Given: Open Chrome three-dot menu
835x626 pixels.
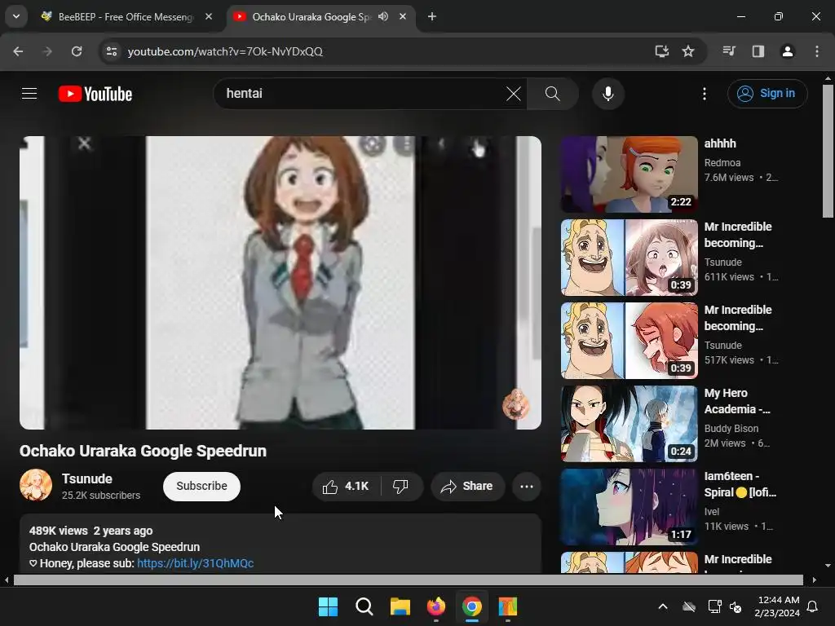Looking at the screenshot, I should pos(816,51).
